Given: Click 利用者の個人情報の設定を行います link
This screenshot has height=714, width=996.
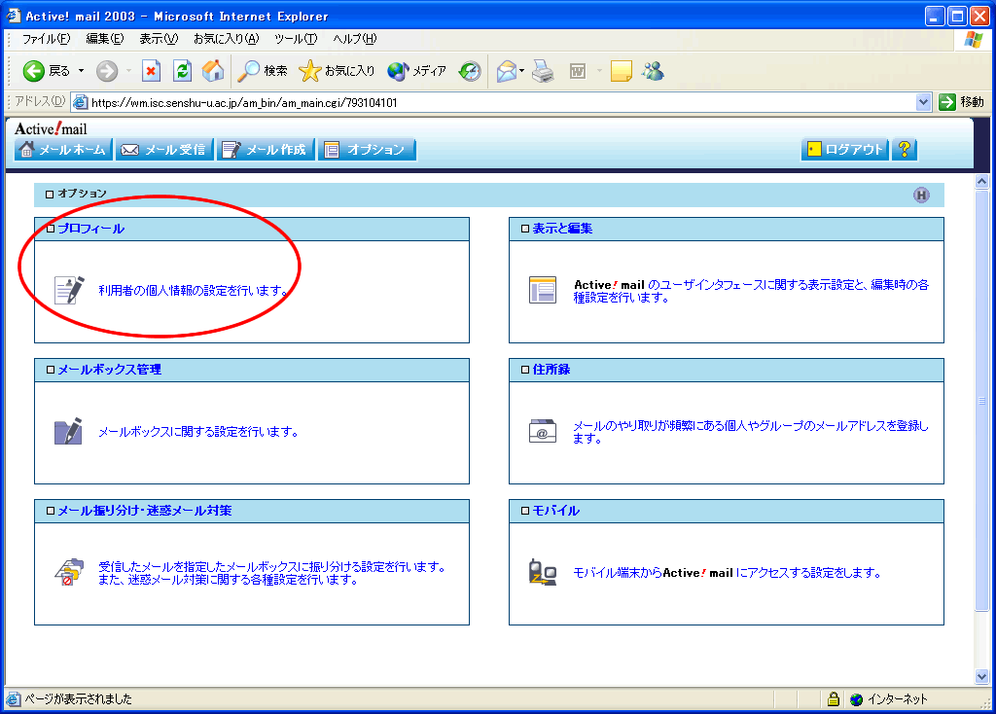Looking at the screenshot, I should tap(194, 291).
